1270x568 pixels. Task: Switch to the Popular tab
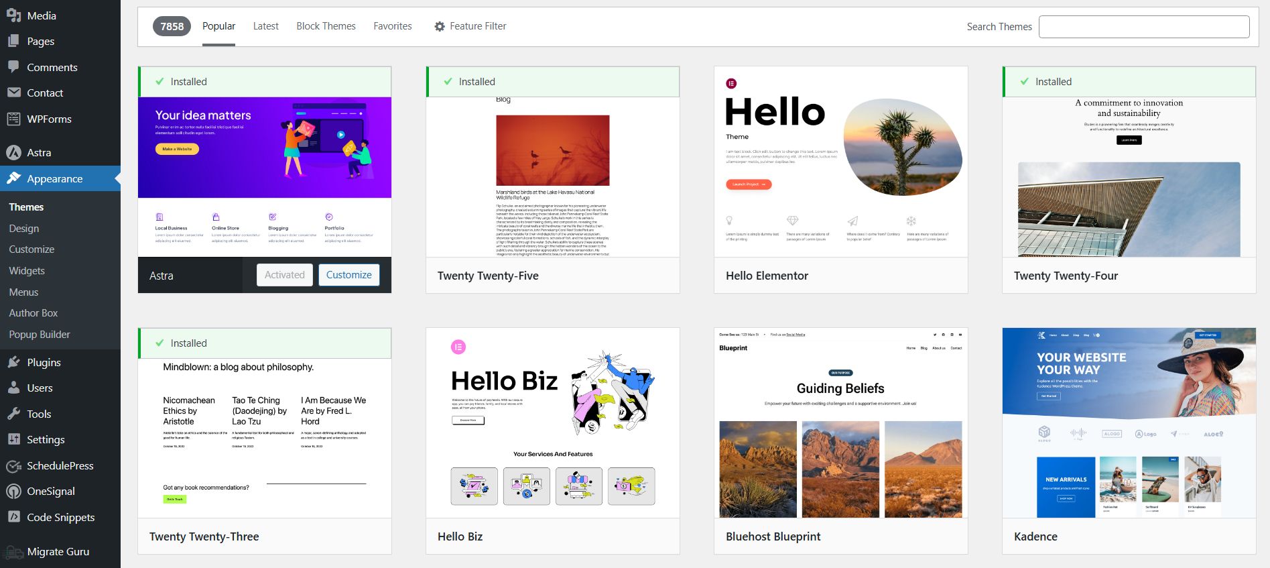[x=218, y=26]
